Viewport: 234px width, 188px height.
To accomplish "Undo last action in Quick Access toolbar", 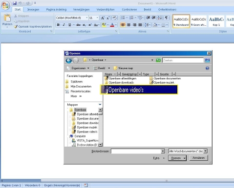I will click(20, 3).
